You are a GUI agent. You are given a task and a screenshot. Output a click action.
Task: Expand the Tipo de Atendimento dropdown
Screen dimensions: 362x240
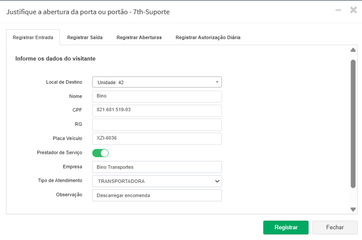pyautogui.click(x=157, y=181)
